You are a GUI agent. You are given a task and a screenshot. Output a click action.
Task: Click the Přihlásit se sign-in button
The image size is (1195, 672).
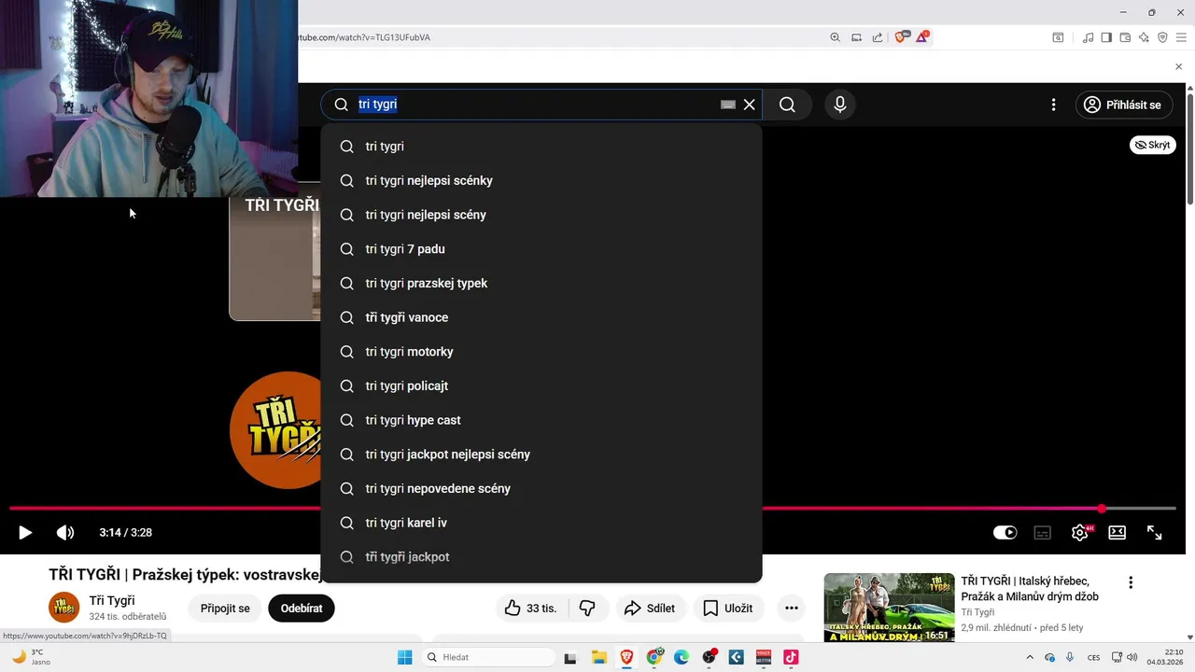(1123, 105)
